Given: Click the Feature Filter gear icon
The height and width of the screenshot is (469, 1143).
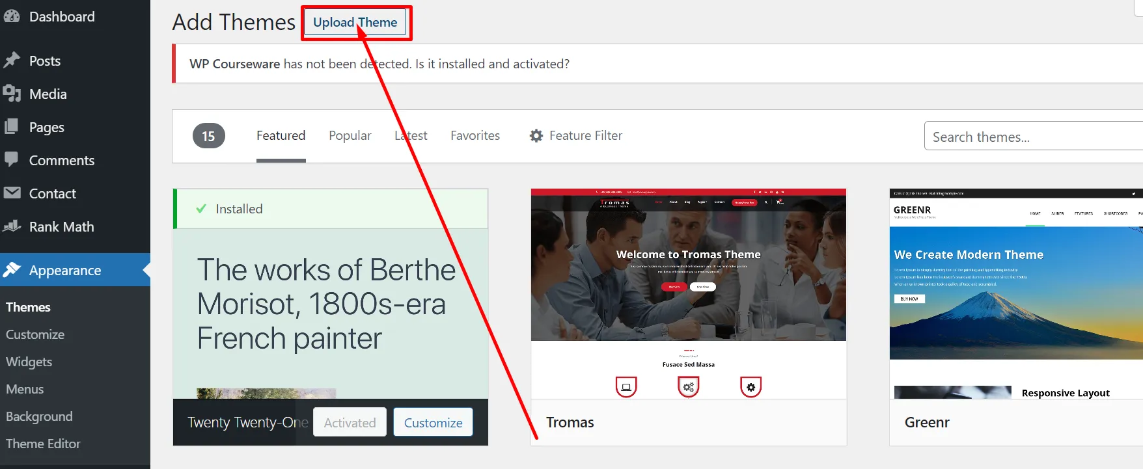Looking at the screenshot, I should tap(536, 135).
